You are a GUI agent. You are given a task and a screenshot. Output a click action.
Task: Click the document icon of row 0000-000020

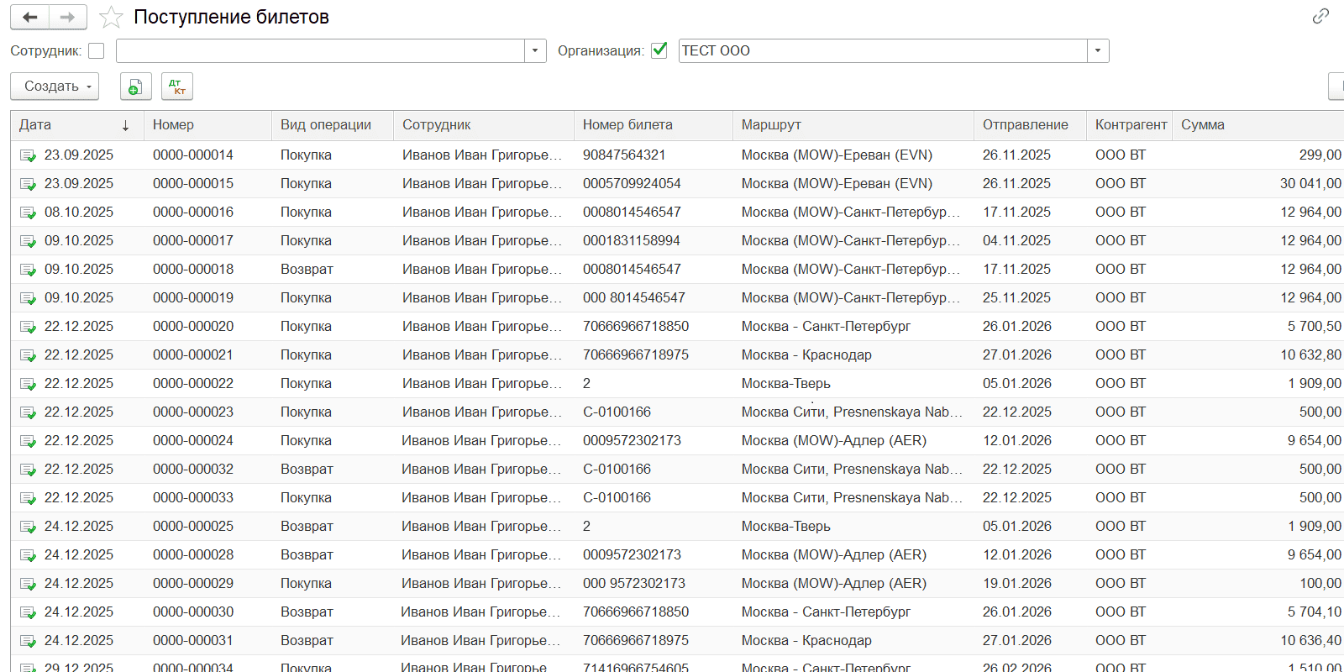click(28, 327)
